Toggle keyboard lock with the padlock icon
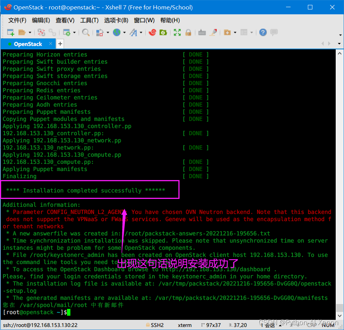Image resolution: width=344 pixels, height=330 pixels. tap(187, 32)
